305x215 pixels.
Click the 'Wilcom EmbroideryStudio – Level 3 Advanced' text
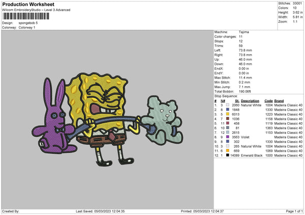tap(36, 10)
